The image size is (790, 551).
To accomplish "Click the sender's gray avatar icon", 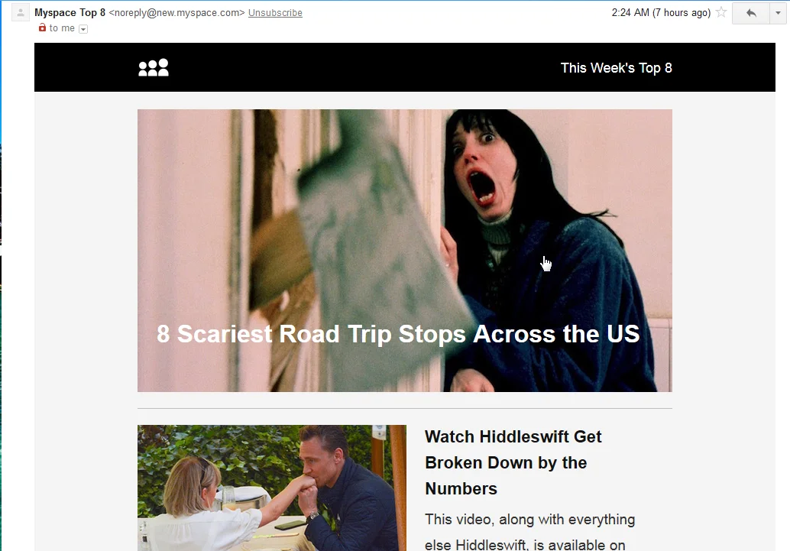I will pyautogui.click(x=20, y=12).
